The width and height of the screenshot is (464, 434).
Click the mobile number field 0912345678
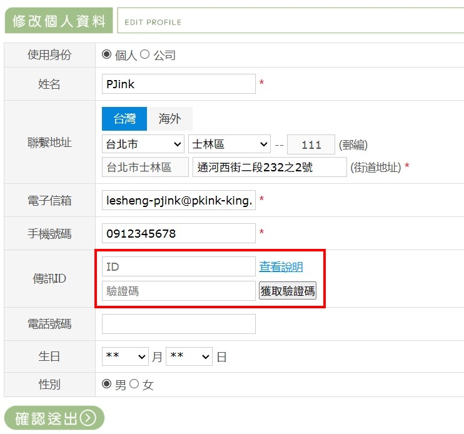178,233
